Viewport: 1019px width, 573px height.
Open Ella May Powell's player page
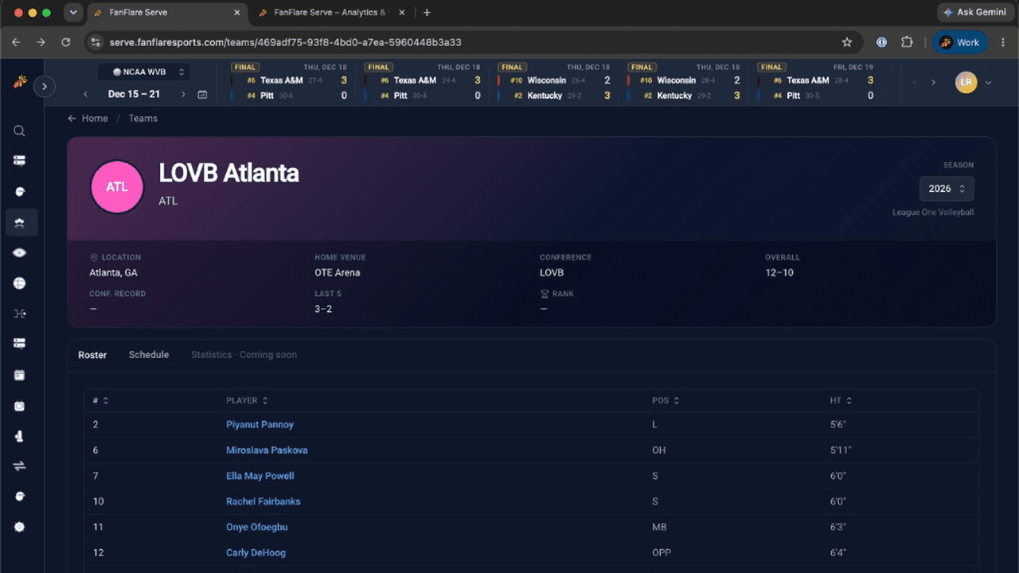(x=260, y=476)
